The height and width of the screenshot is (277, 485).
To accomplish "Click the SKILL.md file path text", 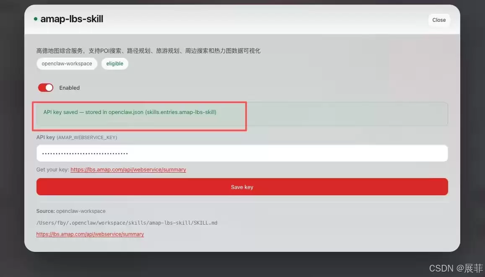I will [x=127, y=223].
